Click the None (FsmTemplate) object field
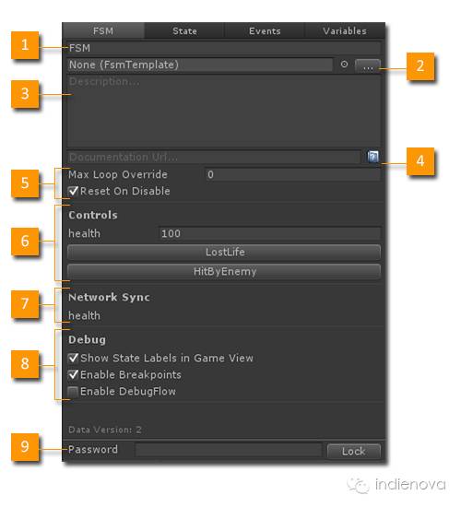The width and height of the screenshot is (461, 507). [x=200, y=65]
